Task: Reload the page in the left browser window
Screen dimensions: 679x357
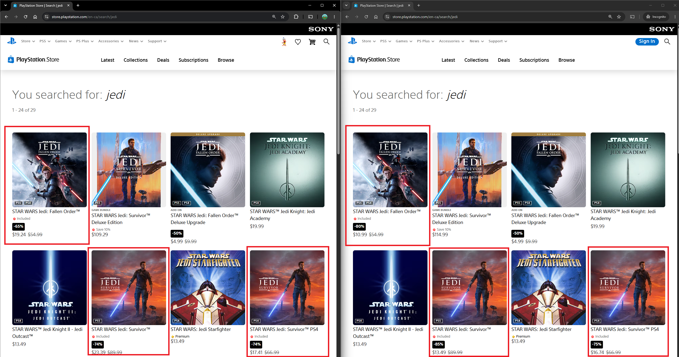Action: point(26,17)
